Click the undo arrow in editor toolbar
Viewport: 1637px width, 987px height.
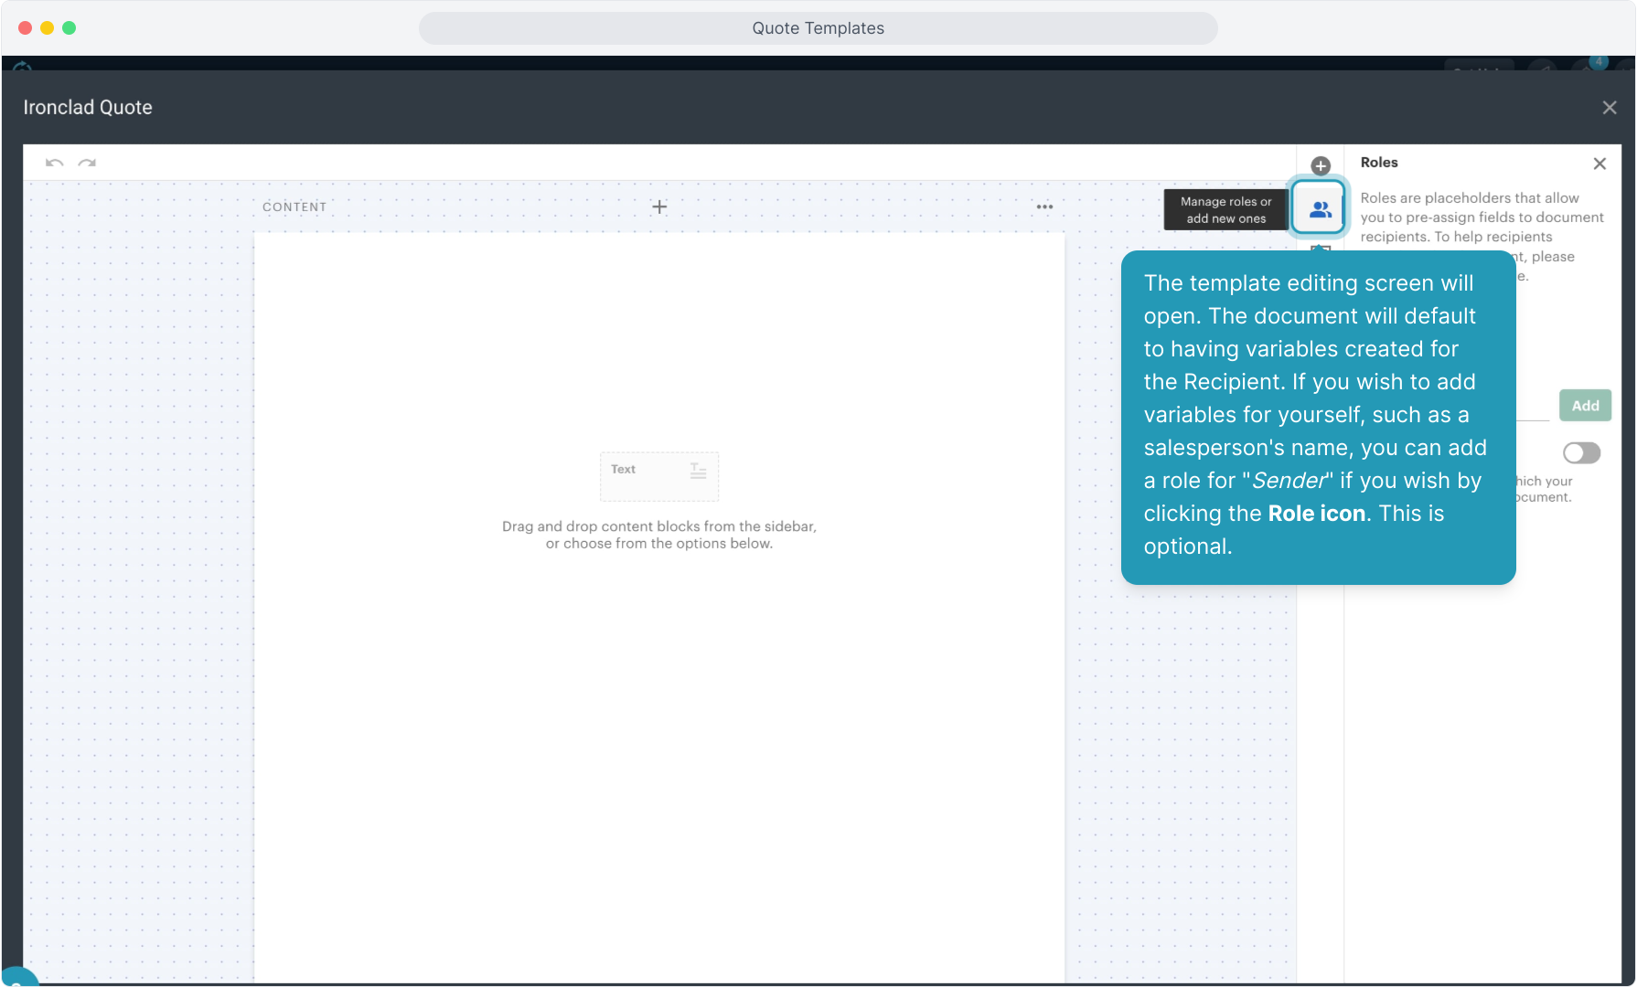click(x=54, y=163)
